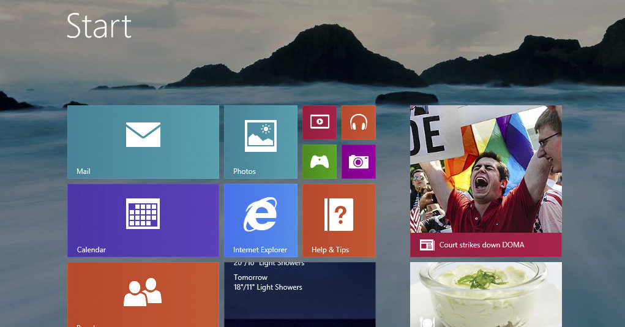Click the 'Mail' label text
Viewport: 625px width, 327px height.
[x=83, y=171]
